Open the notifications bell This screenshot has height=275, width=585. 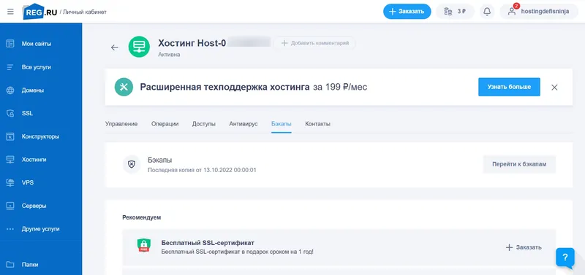pyautogui.click(x=487, y=12)
